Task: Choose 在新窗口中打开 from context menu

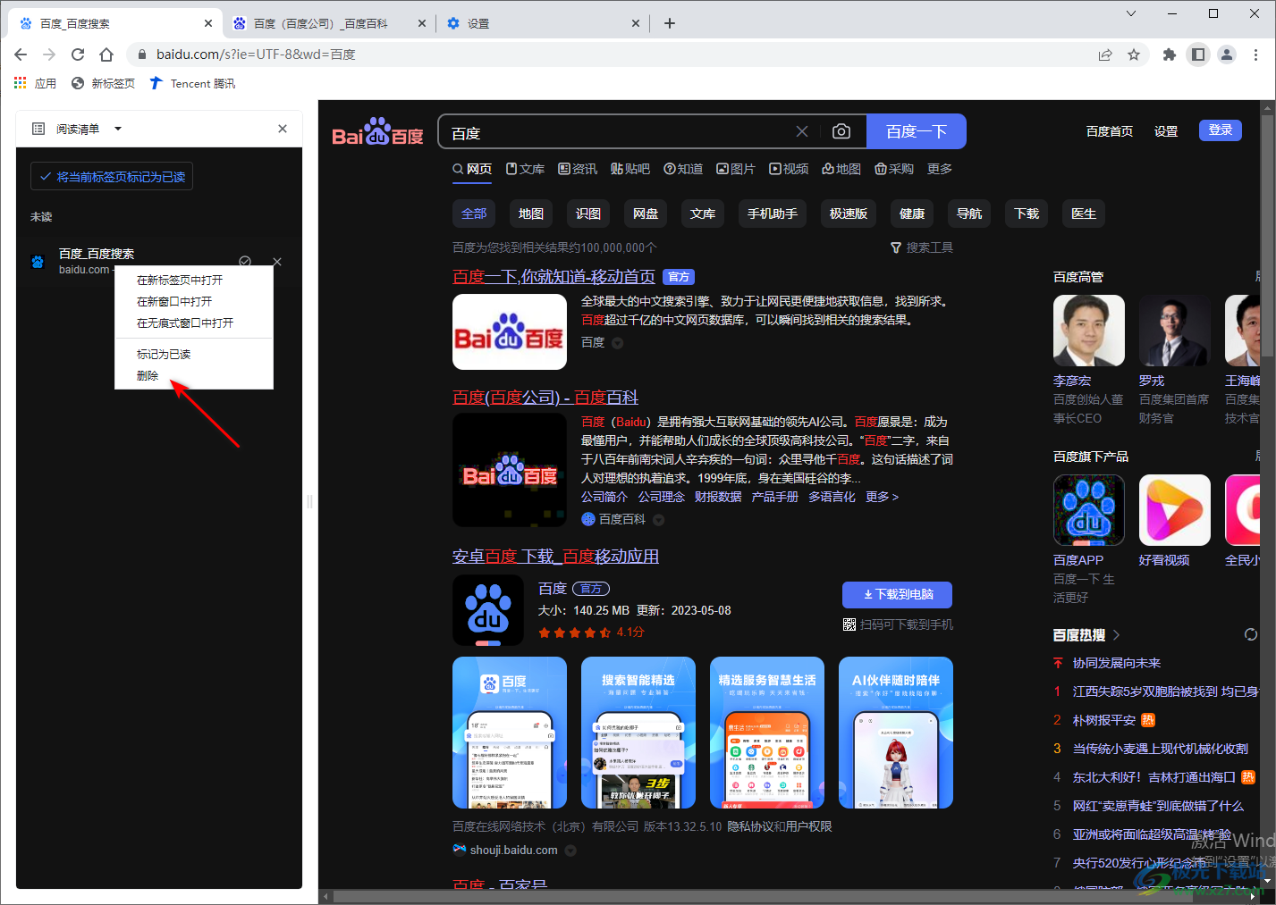Action: [x=194, y=301]
